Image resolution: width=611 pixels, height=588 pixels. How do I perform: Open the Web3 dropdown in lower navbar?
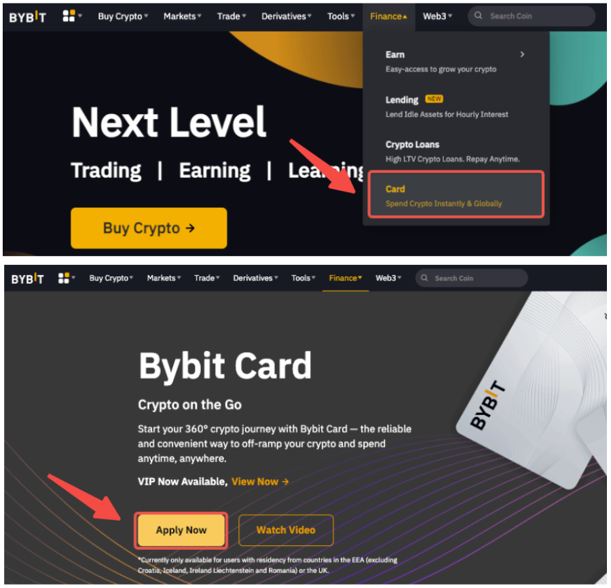pos(388,278)
